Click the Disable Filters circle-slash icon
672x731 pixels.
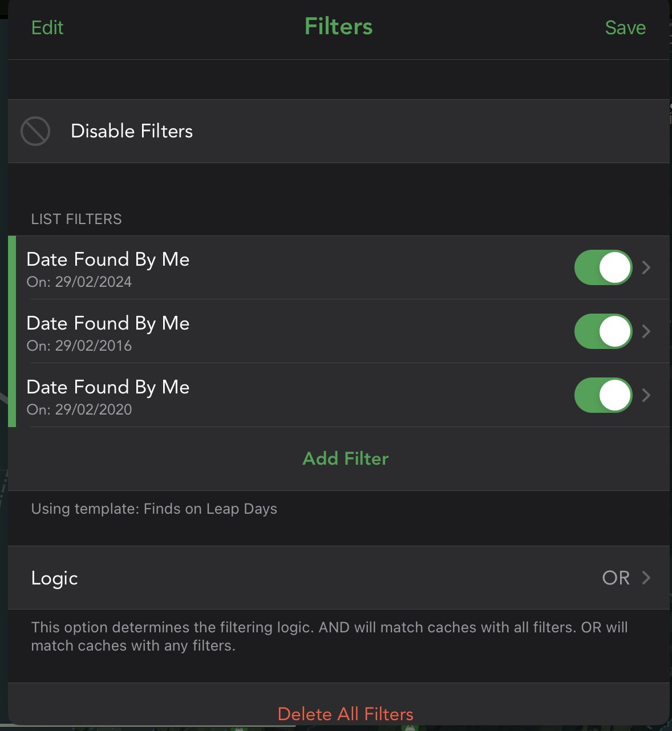35,131
